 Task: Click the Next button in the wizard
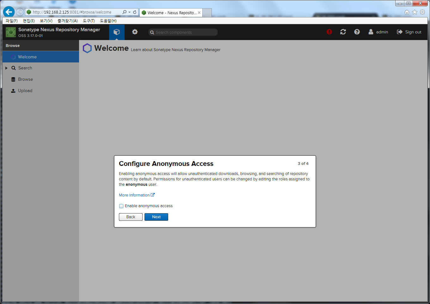pyautogui.click(x=156, y=217)
